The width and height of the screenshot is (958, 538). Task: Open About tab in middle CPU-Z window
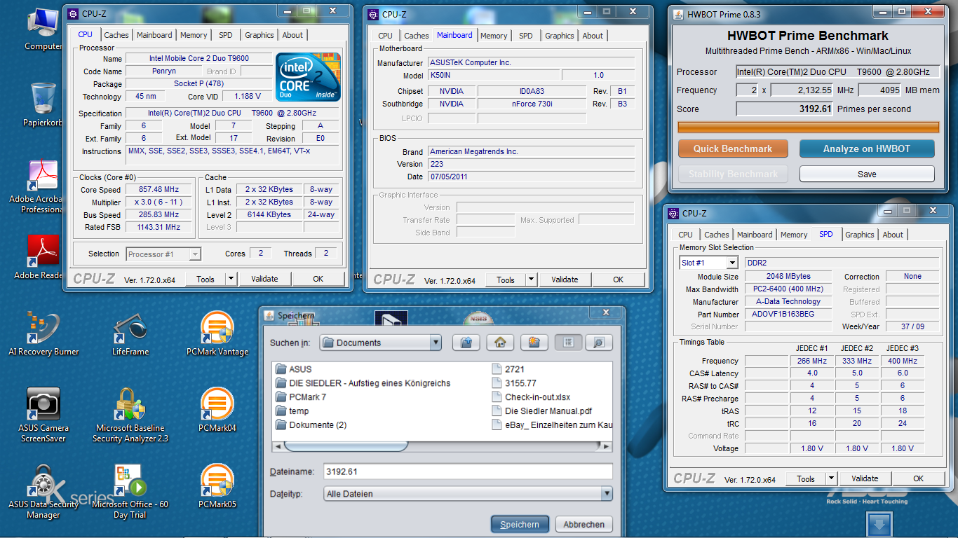[593, 36]
